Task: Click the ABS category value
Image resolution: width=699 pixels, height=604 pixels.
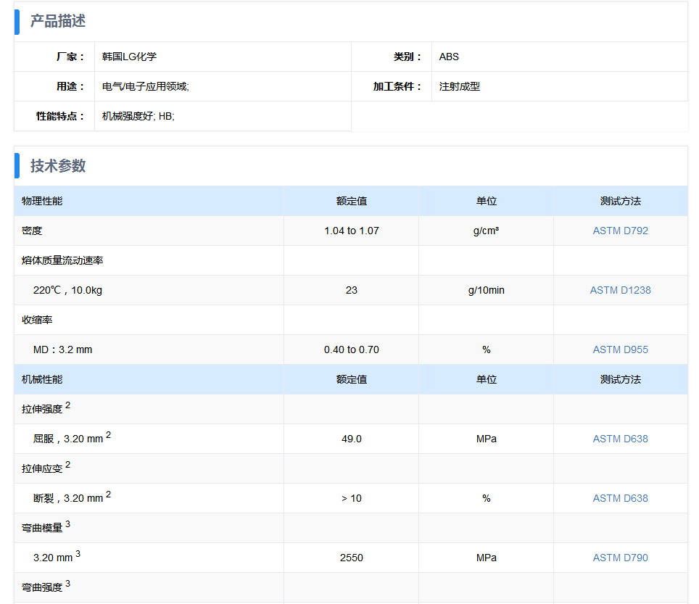Action: (449, 57)
